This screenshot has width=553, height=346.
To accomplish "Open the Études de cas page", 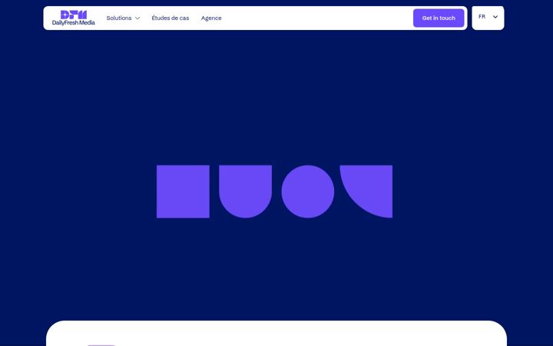I will (x=171, y=18).
